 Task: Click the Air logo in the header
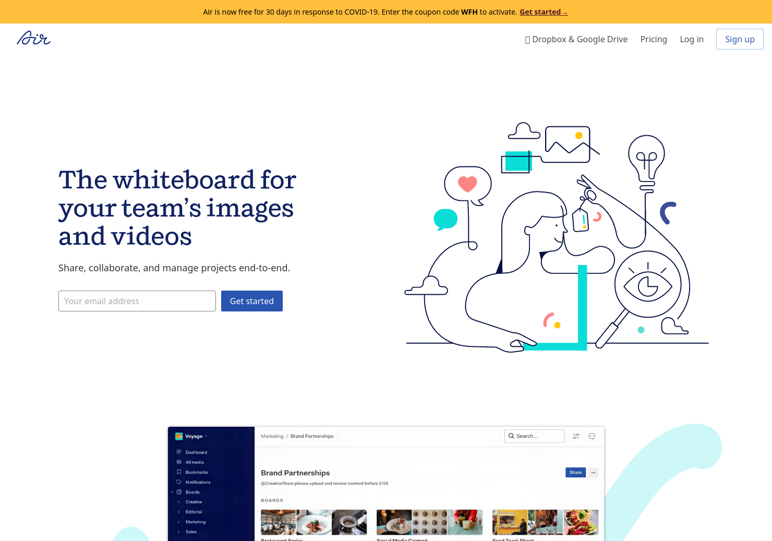click(33, 38)
